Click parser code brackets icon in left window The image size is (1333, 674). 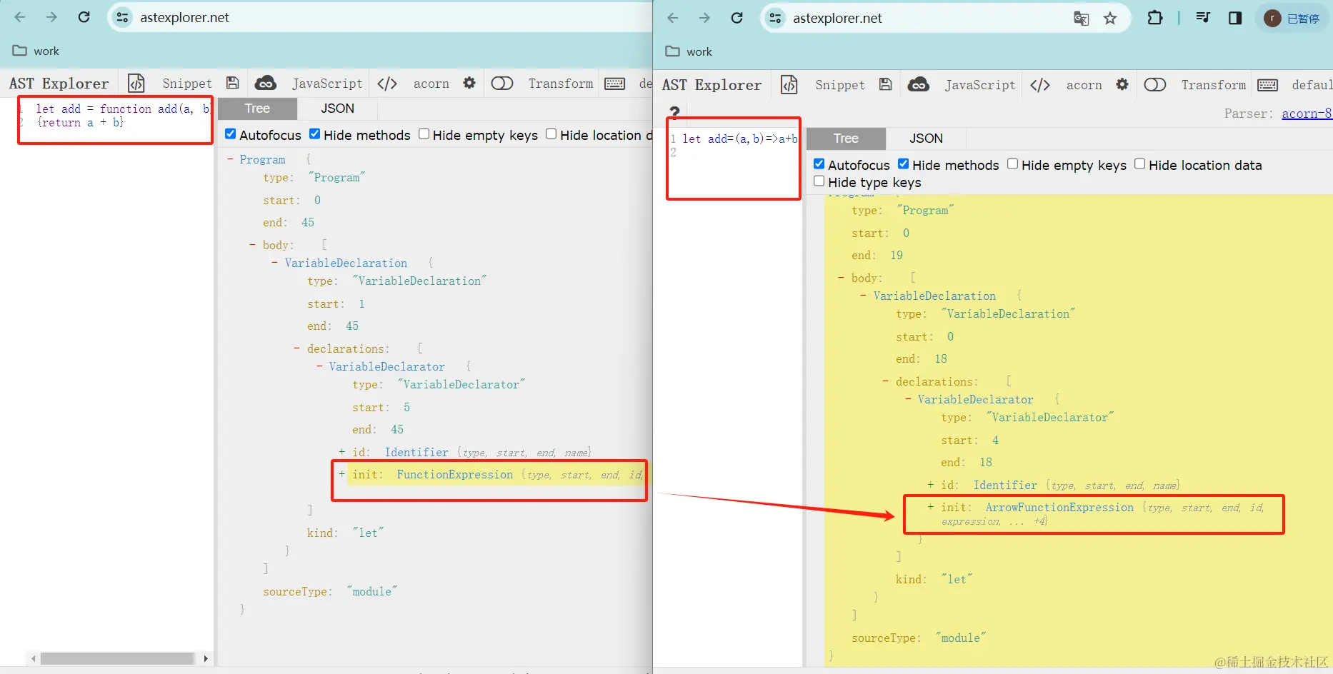point(387,84)
